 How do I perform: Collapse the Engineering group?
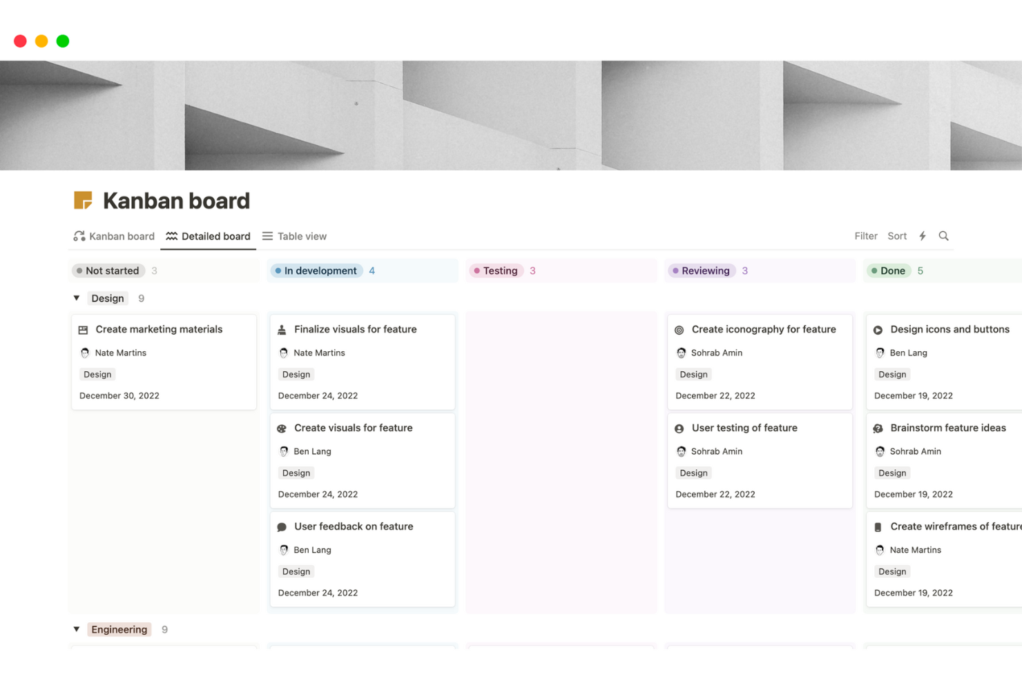click(x=77, y=629)
